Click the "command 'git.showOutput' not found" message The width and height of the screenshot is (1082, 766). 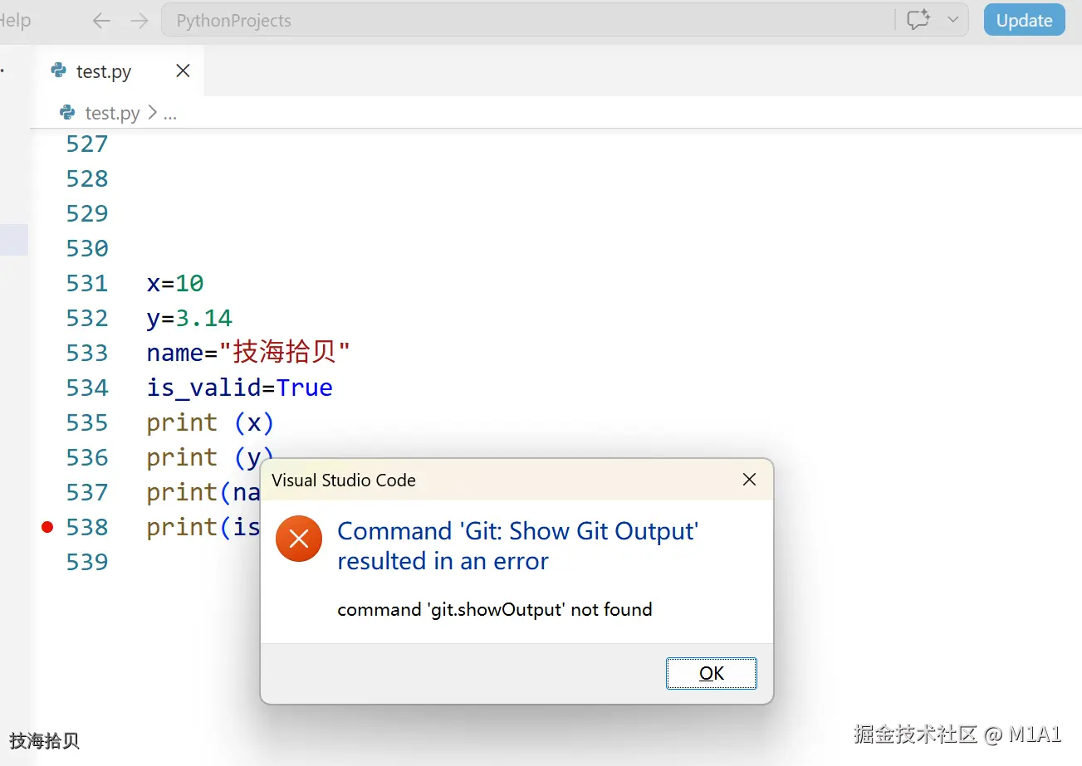(x=495, y=610)
